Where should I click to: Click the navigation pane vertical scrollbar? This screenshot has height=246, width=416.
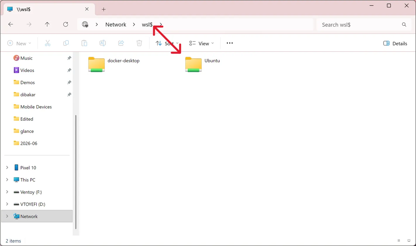[x=76, y=172]
